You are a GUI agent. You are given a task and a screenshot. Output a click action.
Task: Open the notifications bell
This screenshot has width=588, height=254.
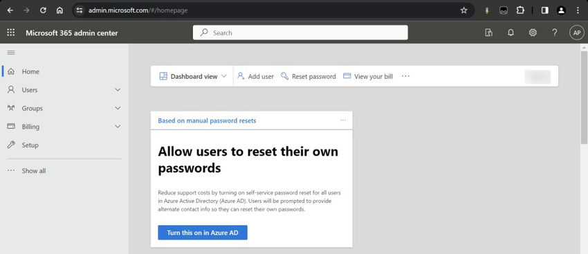511,33
